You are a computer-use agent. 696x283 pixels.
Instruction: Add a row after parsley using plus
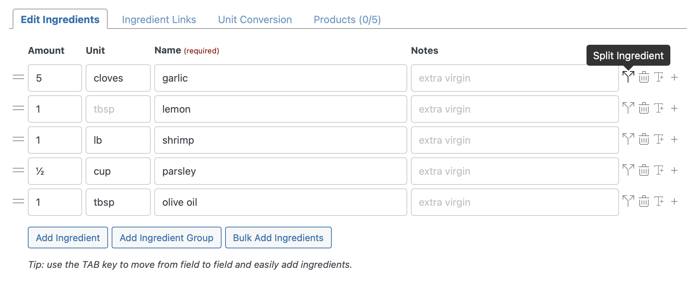tap(674, 170)
